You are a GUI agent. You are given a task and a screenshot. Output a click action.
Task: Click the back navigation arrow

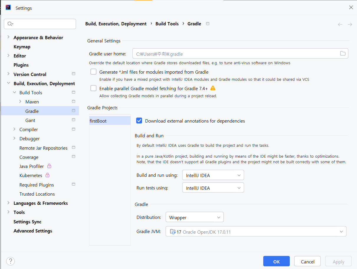pyautogui.click(x=340, y=24)
